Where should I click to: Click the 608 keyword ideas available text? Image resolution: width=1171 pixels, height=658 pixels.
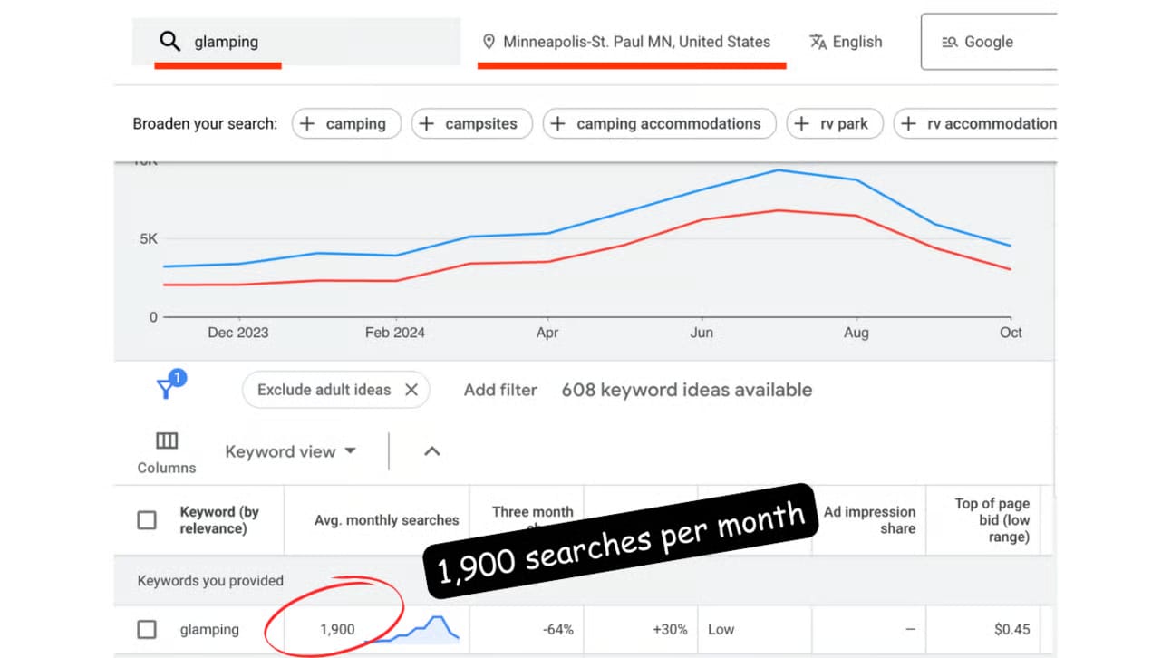(x=687, y=390)
